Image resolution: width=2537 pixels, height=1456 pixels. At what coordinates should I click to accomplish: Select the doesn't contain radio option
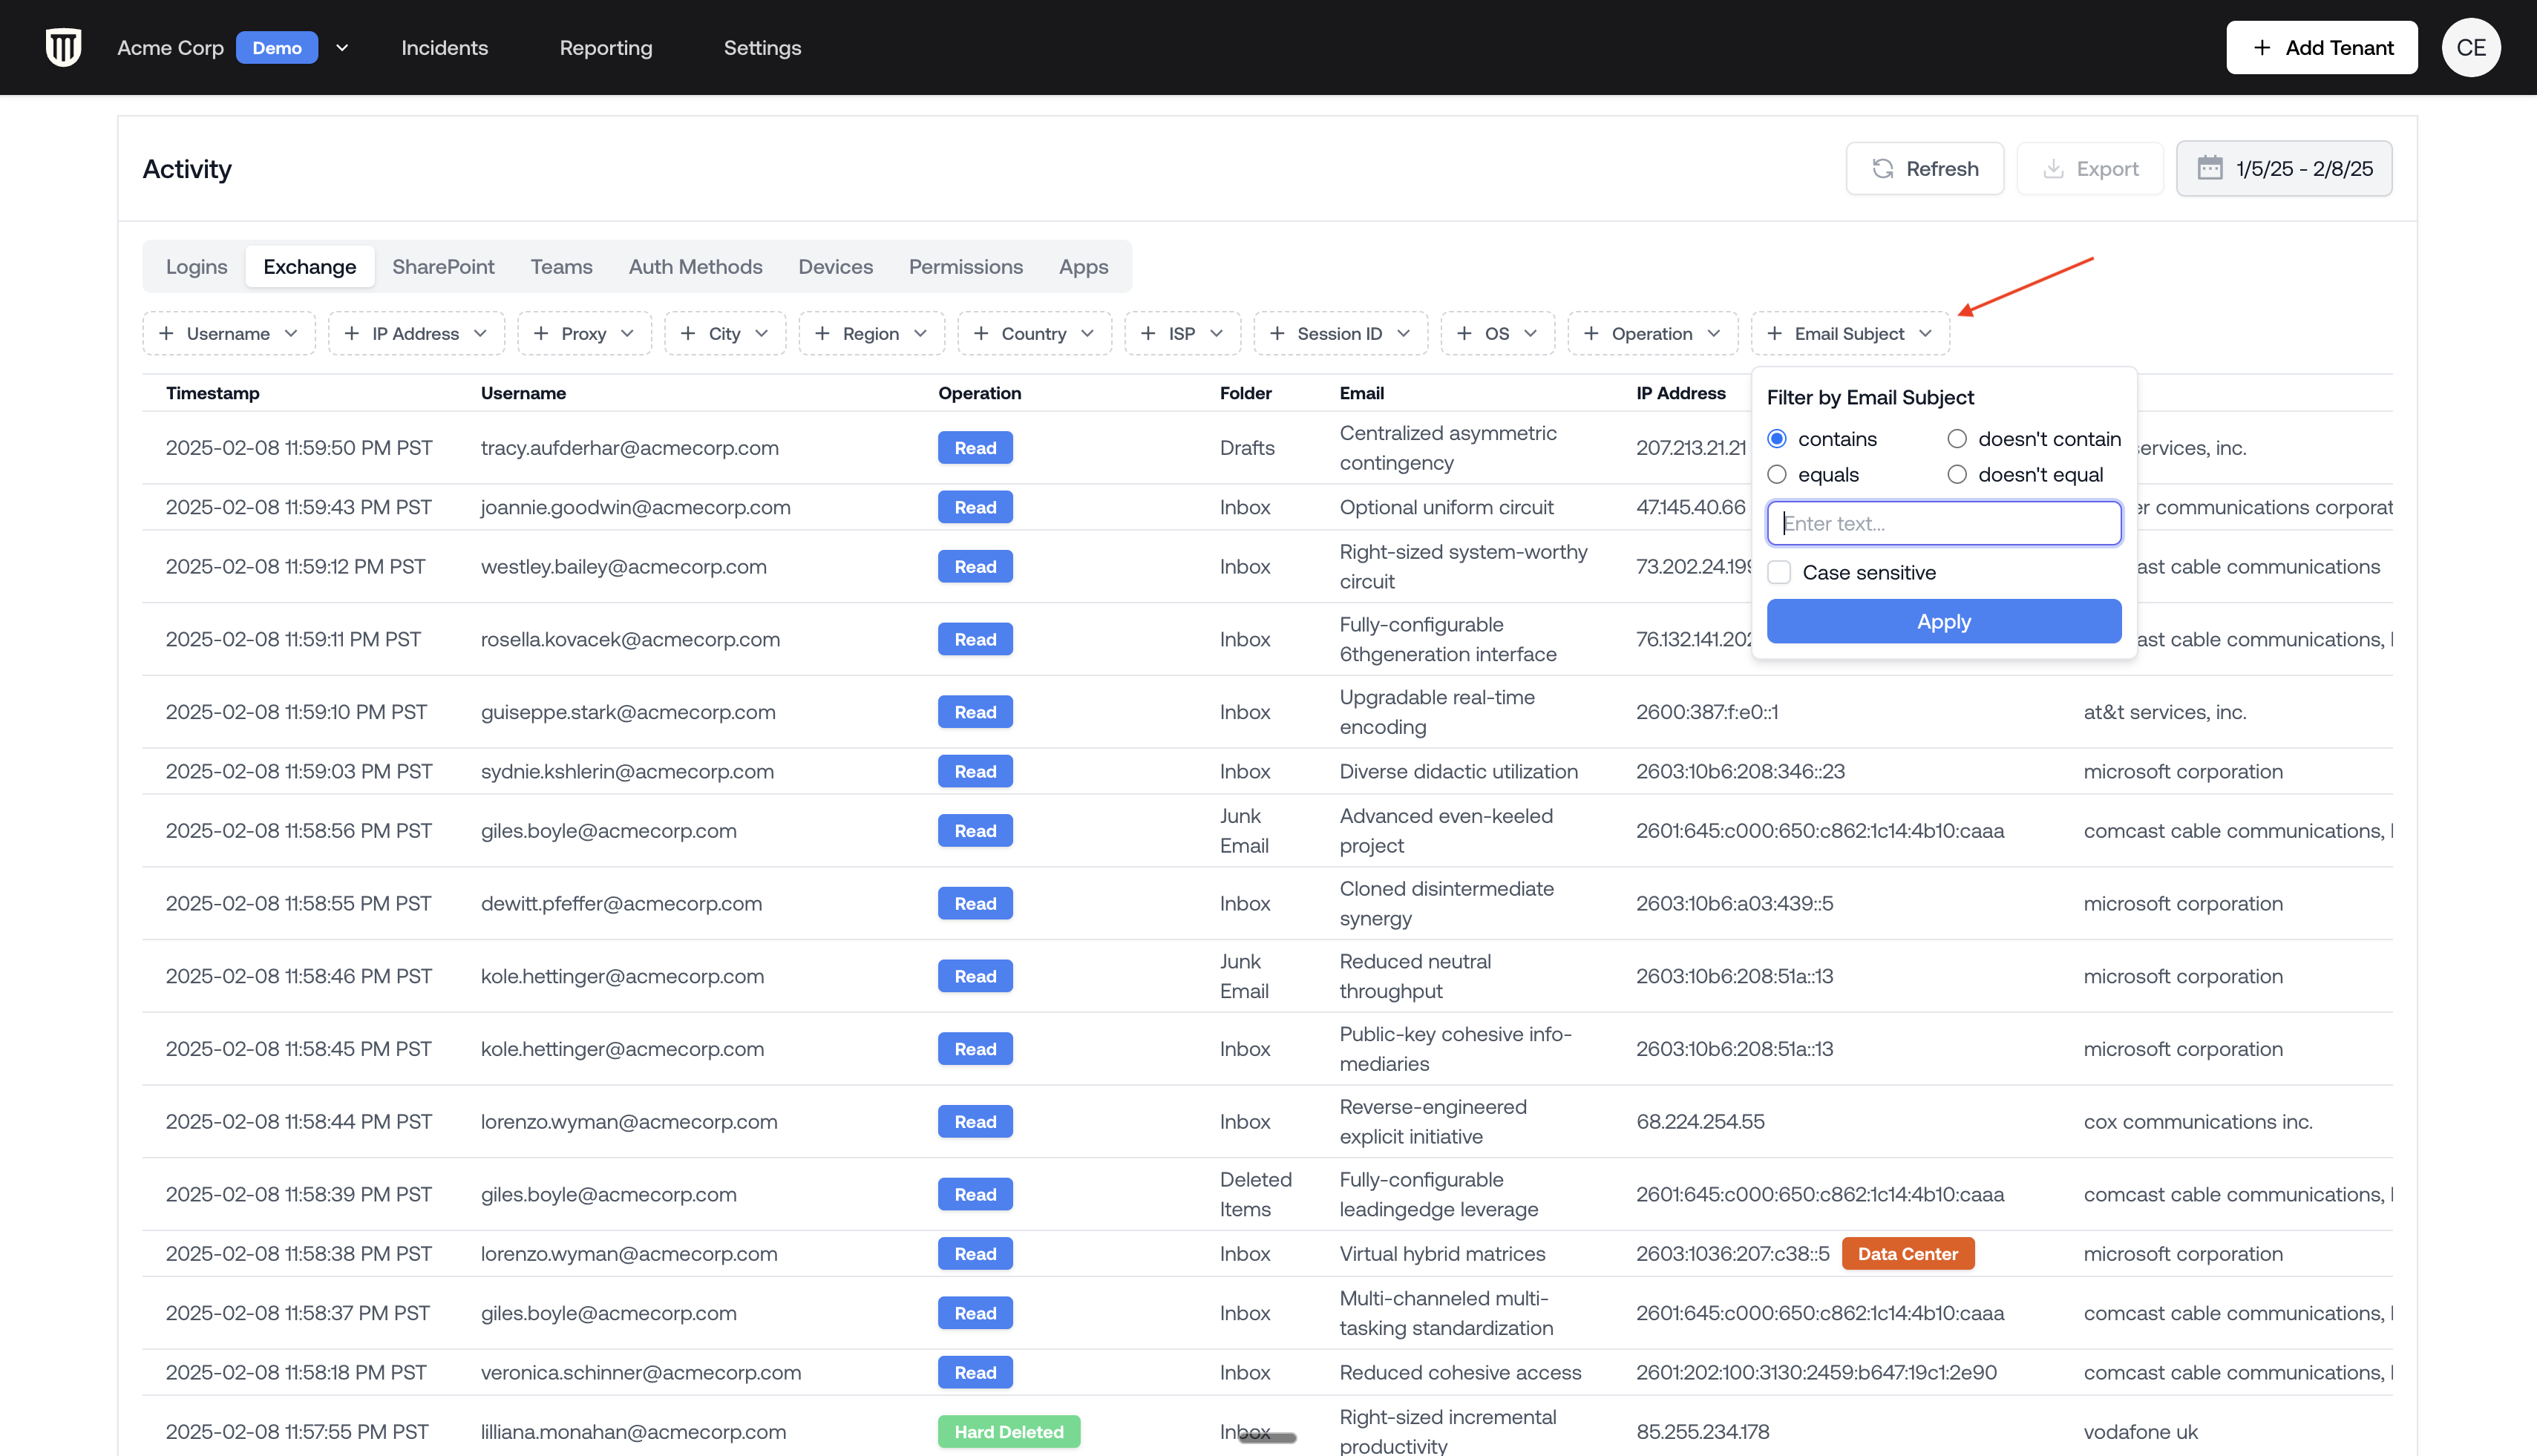1957,439
